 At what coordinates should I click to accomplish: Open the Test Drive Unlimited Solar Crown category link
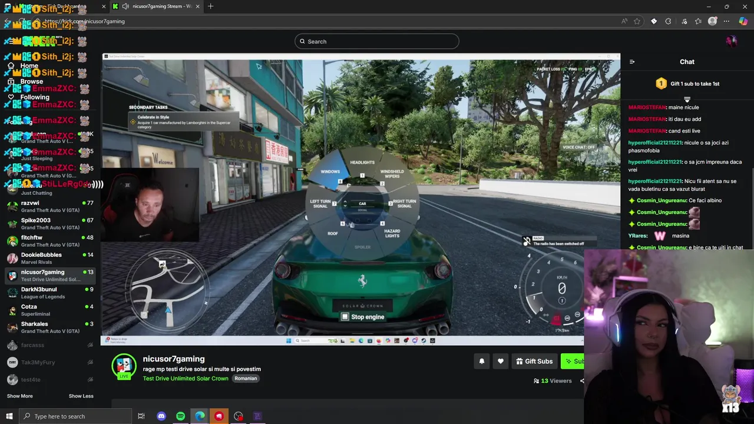pyautogui.click(x=186, y=378)
